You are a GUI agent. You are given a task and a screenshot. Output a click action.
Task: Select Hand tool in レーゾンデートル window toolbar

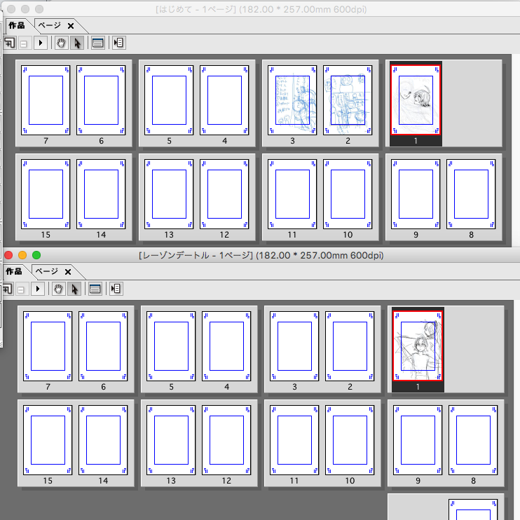(58, 289)
